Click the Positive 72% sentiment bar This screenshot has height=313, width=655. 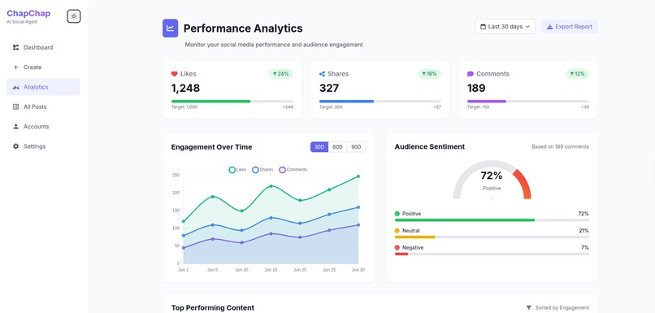492,220
